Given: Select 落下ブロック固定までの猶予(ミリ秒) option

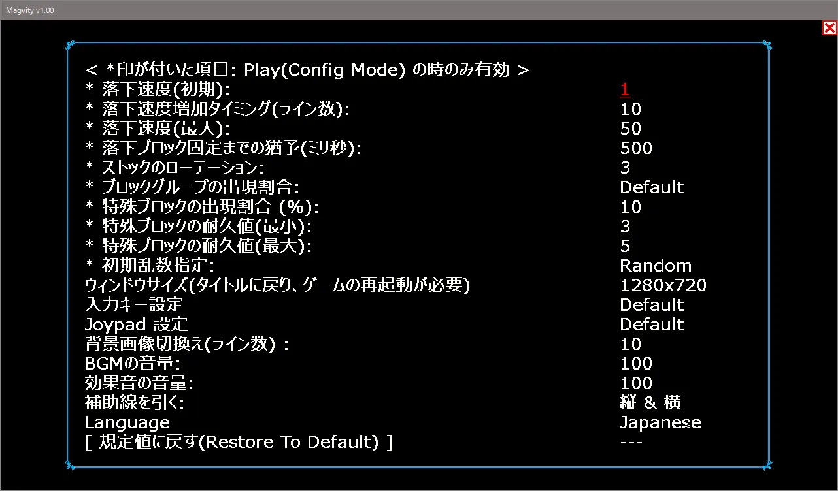Looking at the screenshot, I should [x=223, y=148].
